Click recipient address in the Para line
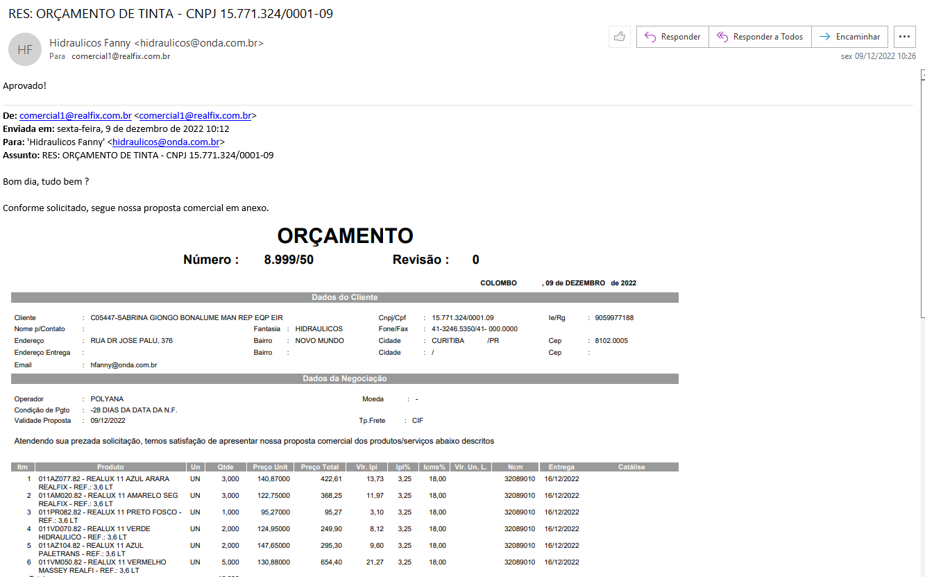925x577 pixels. [x=121, y=56]
